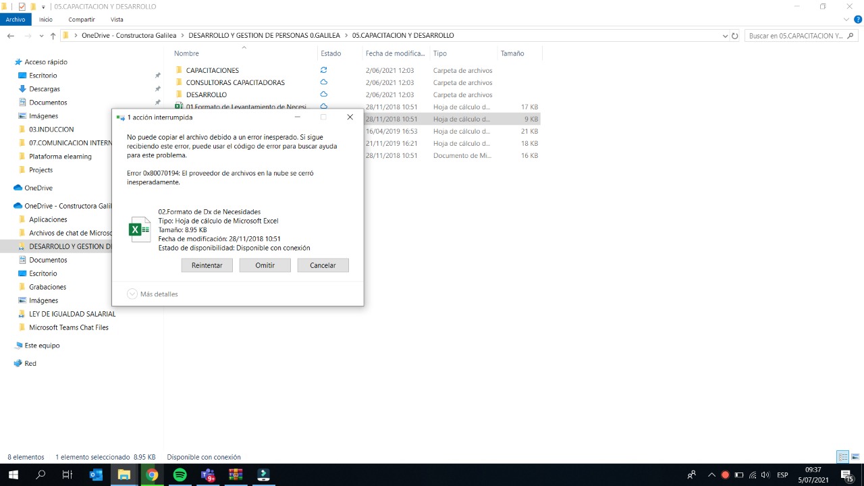
Task: Open Spotify from the taskbar
Action: point(180,475)
